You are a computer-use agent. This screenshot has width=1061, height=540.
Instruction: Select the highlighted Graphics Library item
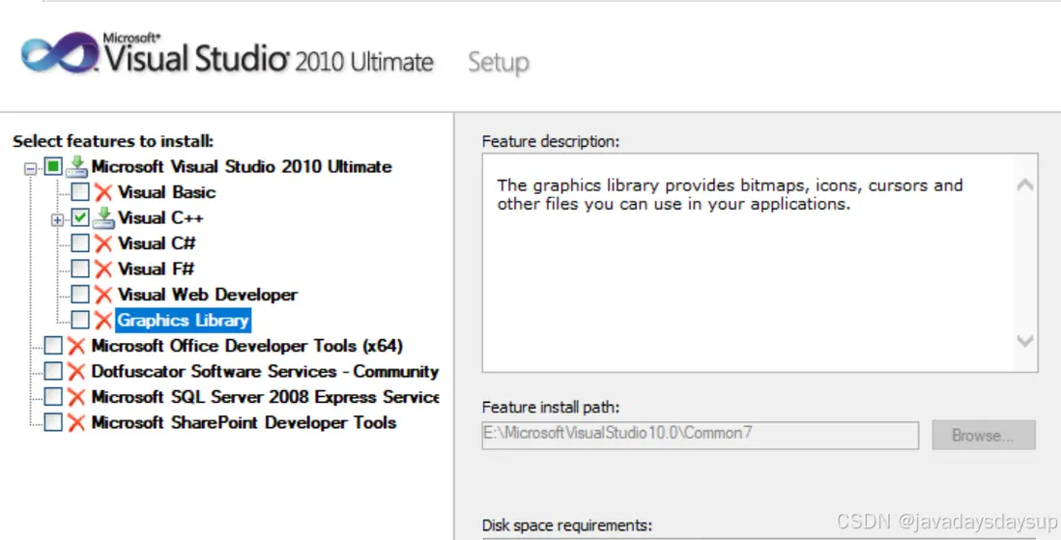click(184, 320)
